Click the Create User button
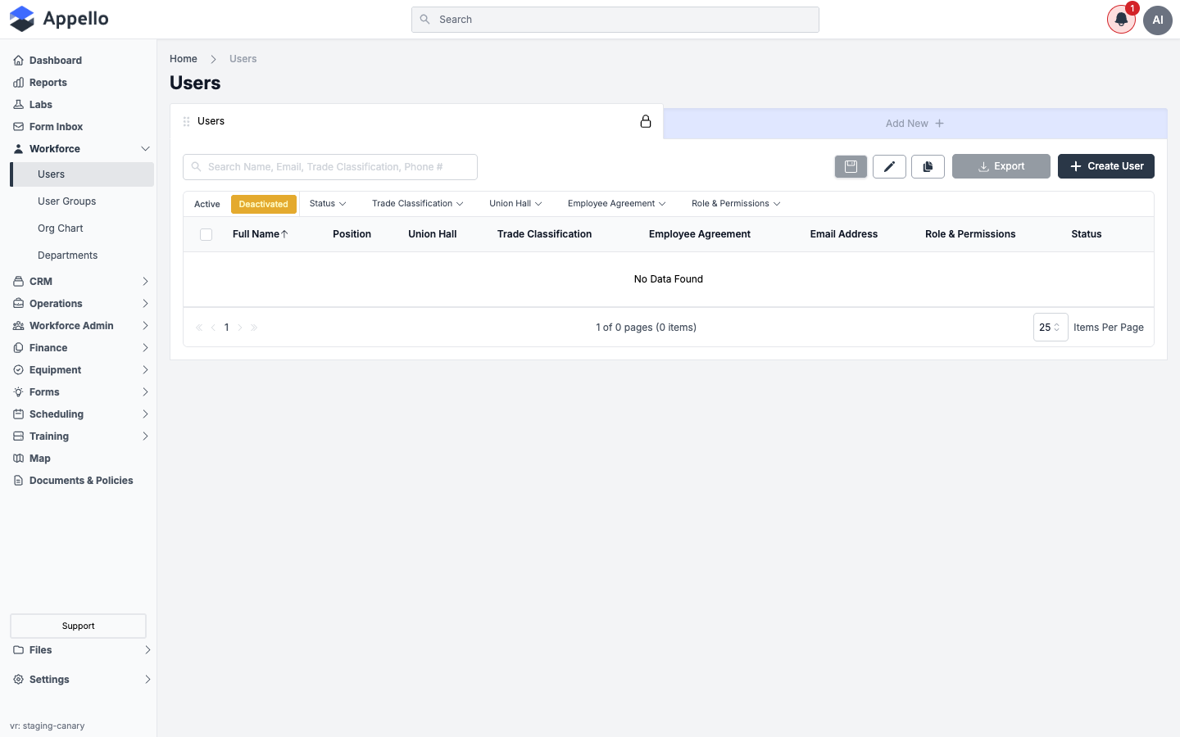The height and width of the screenshot is (737, 1180). pos(1106,166)
